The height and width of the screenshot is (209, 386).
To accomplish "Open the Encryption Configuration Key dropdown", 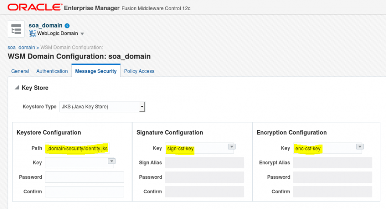I will (x=360, y=146).
